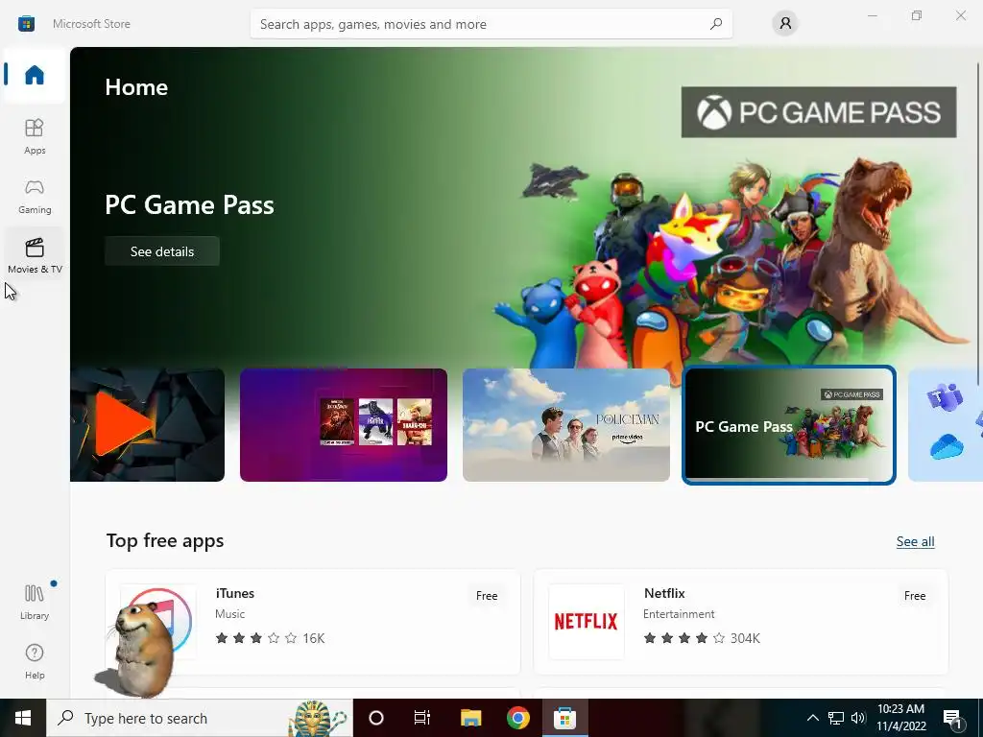This screenshot has width=983, height=737.
Task: Open the user account profile icon
Action: point(785,24)
